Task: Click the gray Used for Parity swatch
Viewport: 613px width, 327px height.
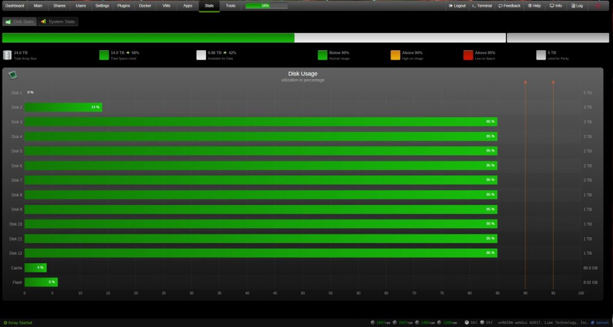Action: [x=541, y=55]
